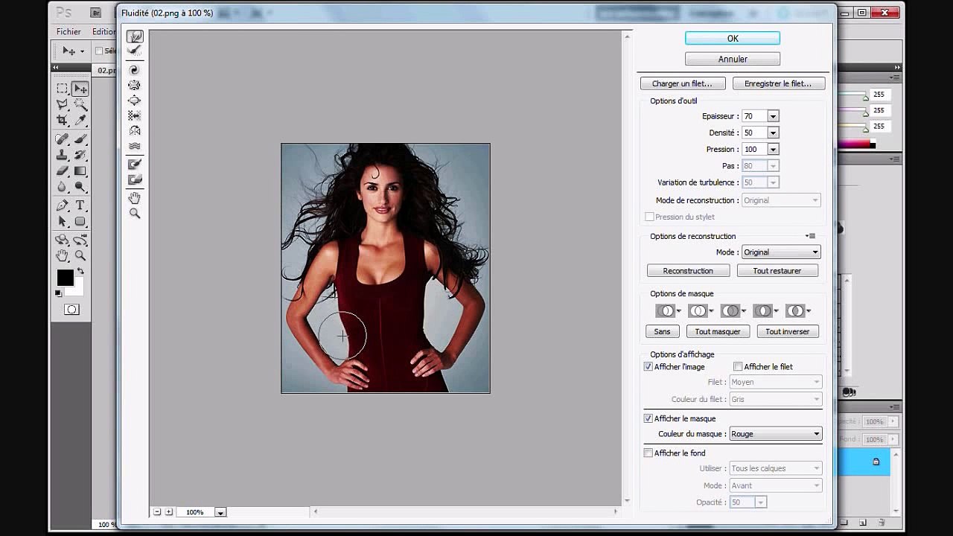The image size is (953, 536).
Task: Select the Mirror tool
Action: click(x=135, y=131)
